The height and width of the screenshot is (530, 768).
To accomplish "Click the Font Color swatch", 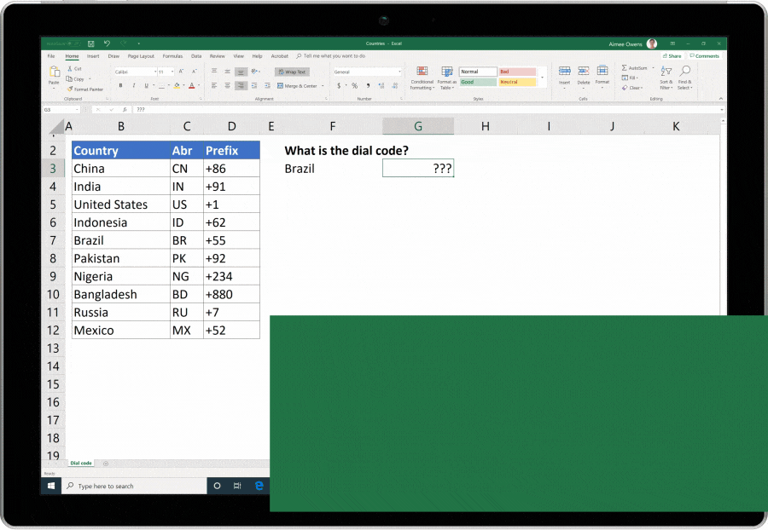I will 192,84.
